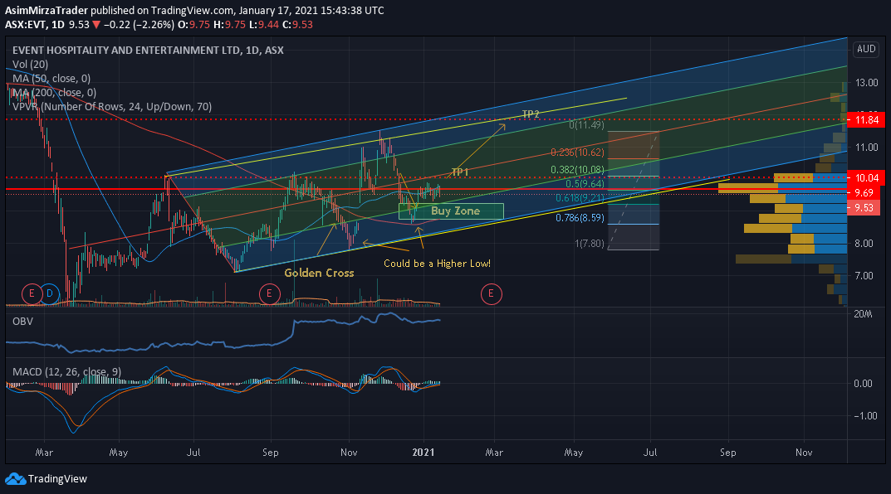Select the OBV indicator label
Screen dimensions: 891x494
tap(22, 322)
